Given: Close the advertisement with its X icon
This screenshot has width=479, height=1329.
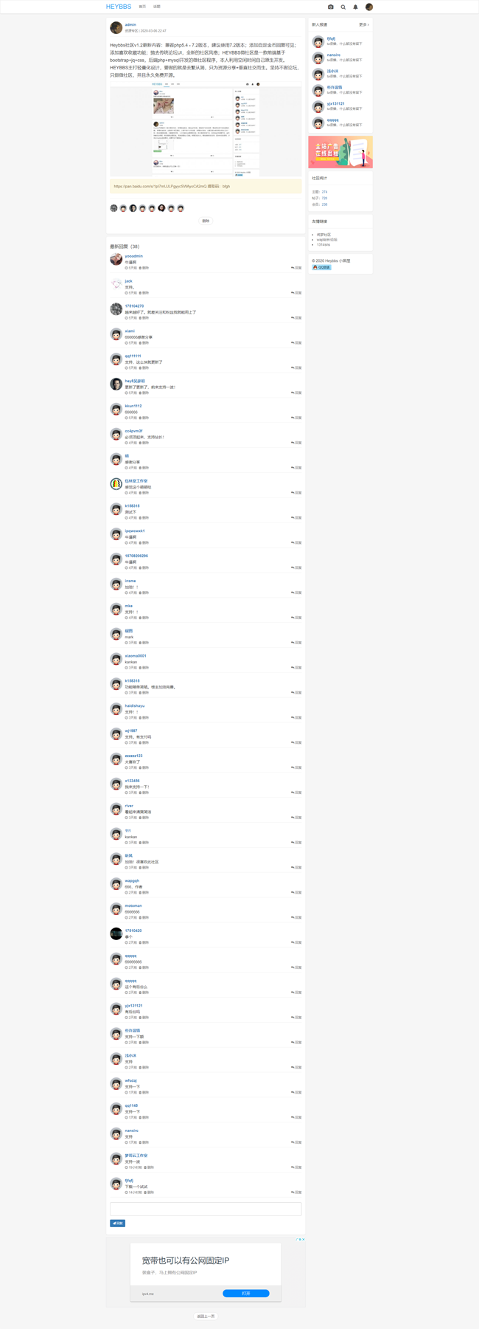Looking at the screenshot, I should 303,1239.
